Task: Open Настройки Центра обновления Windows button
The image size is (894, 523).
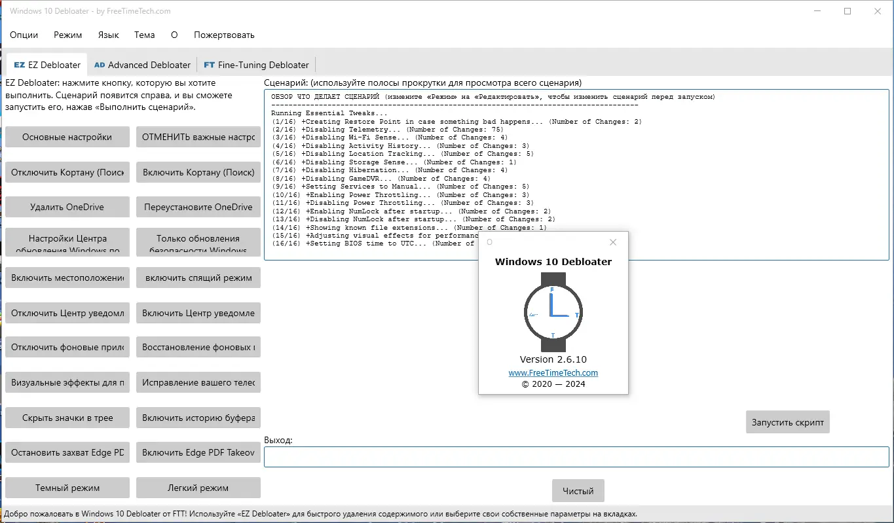Action: click(67, 242)
